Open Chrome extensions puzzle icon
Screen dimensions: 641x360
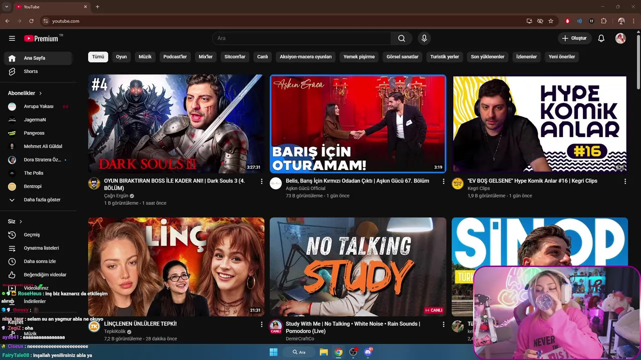604,21
